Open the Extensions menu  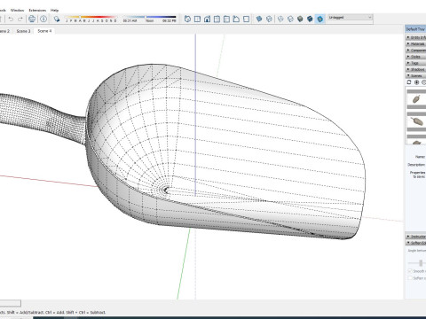(37, 11)
